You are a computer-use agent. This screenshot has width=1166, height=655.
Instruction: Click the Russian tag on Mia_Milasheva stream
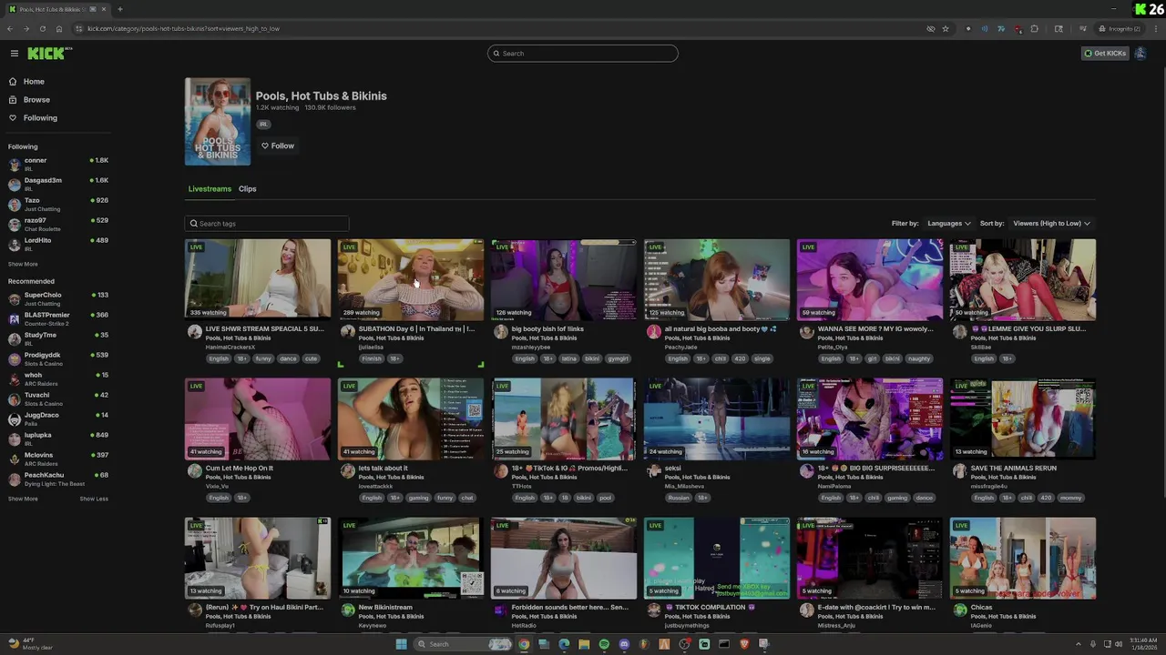click(679, 498)
